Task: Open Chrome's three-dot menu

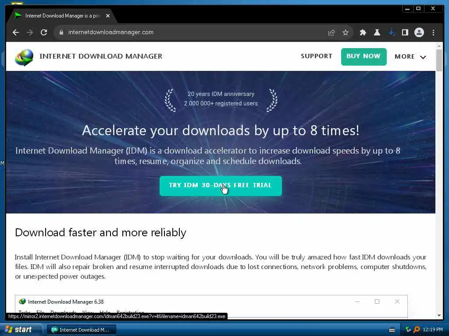Action: tap(433, 32)
